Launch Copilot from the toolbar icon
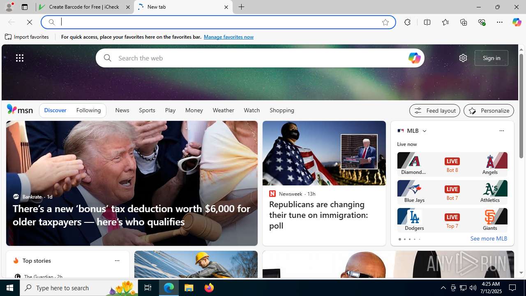 pyautogui.click(x=517, y=22)
